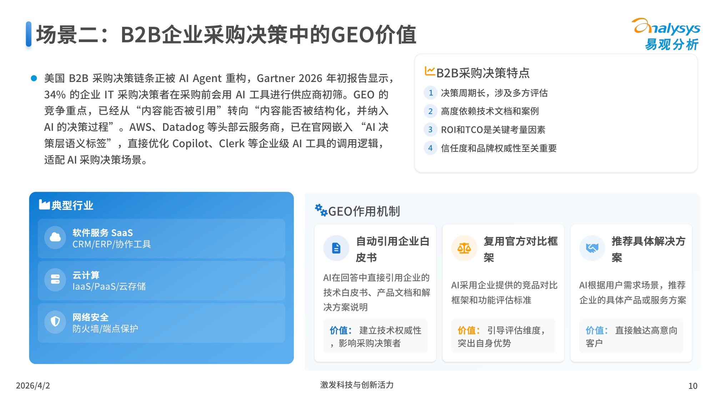Click the CRM/ERP/协作工具 subtitle
Viewport: 714px width, 401px height.
click(x=112, y=244)
